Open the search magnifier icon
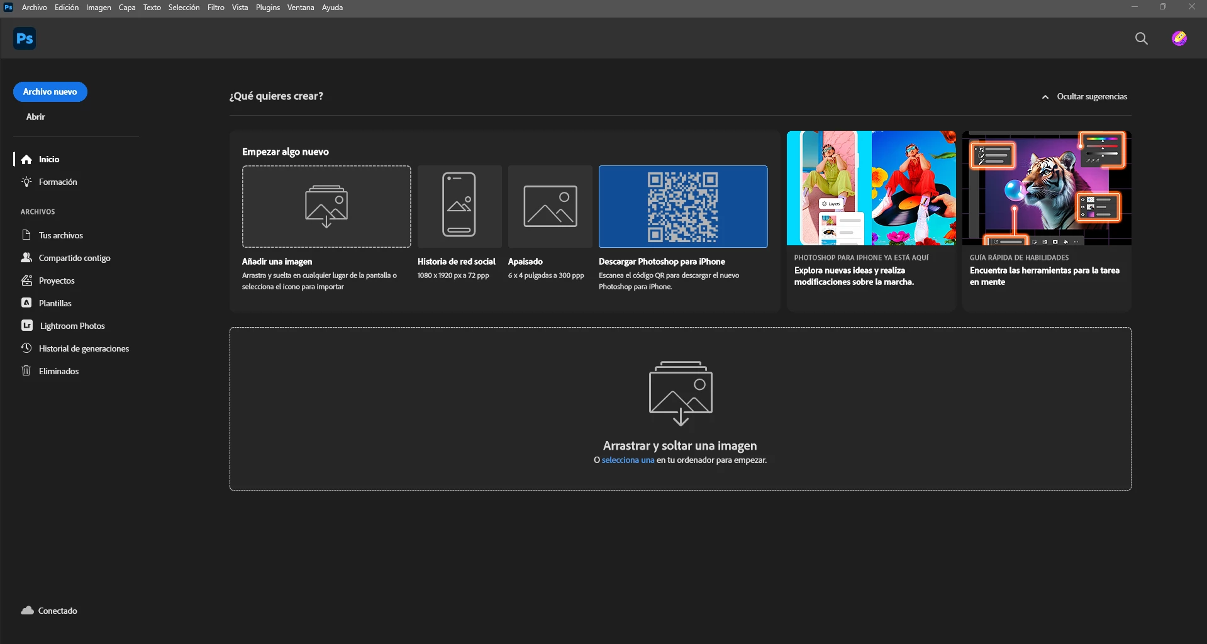 1142,38
